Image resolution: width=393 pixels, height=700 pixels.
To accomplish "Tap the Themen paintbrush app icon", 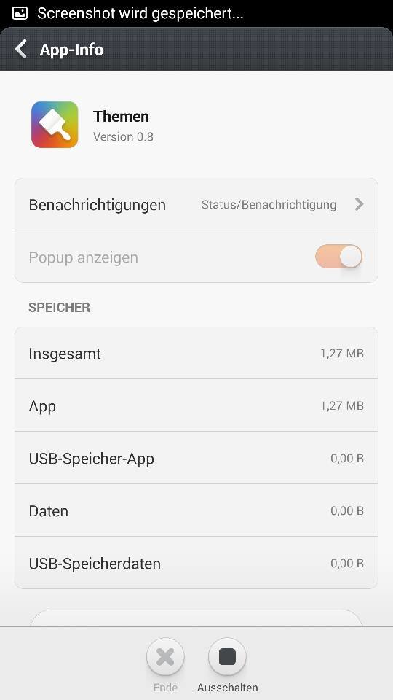I will (55, 125).
